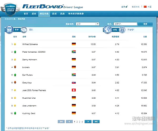
Task: Click the ranking list breadcrumb link
Action: coord(22,19)
